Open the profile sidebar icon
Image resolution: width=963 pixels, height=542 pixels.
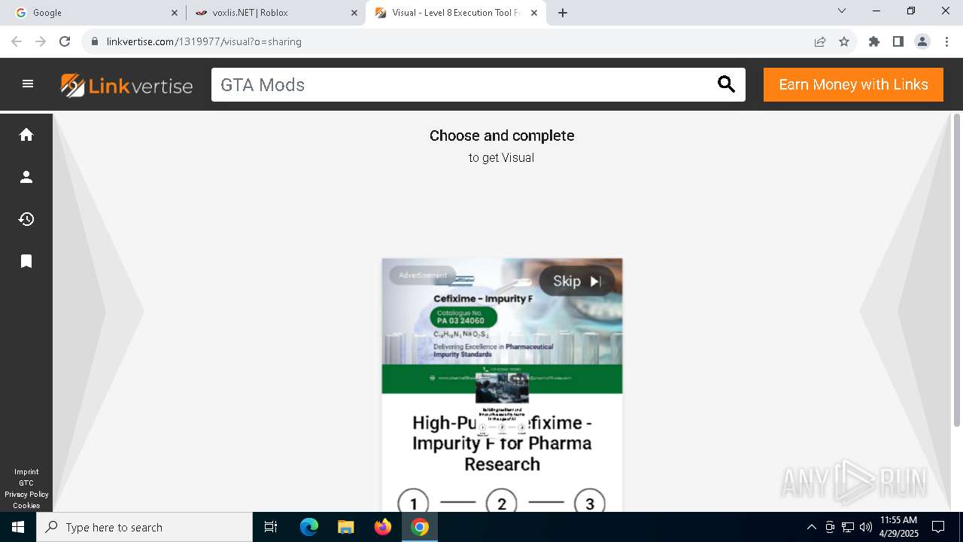coord(26,177)
